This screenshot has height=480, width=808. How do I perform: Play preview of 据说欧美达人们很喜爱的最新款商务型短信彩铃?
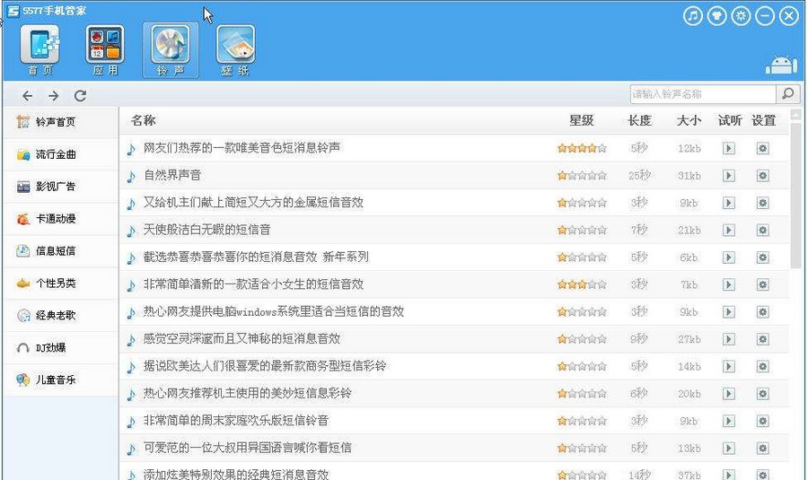(729, 367)
